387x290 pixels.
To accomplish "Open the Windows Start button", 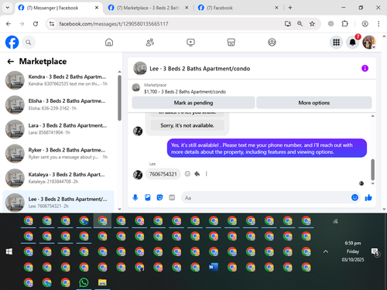I will [9, 251].
